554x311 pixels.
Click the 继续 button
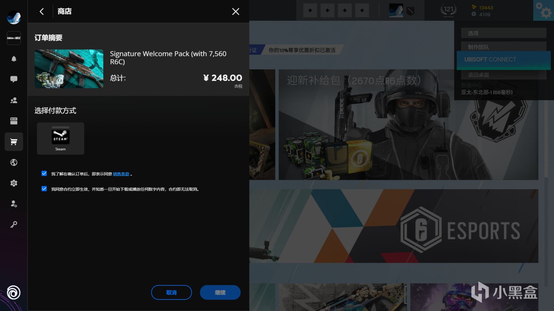(220, 292)
